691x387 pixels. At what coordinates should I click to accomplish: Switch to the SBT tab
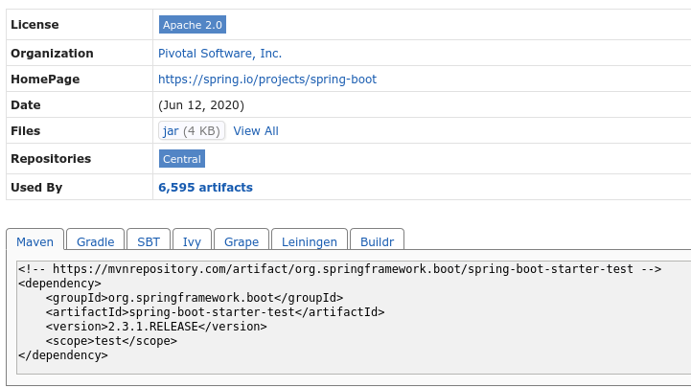149,241
